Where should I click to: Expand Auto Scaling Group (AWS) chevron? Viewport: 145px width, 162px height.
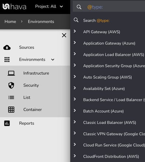point(75,76)
